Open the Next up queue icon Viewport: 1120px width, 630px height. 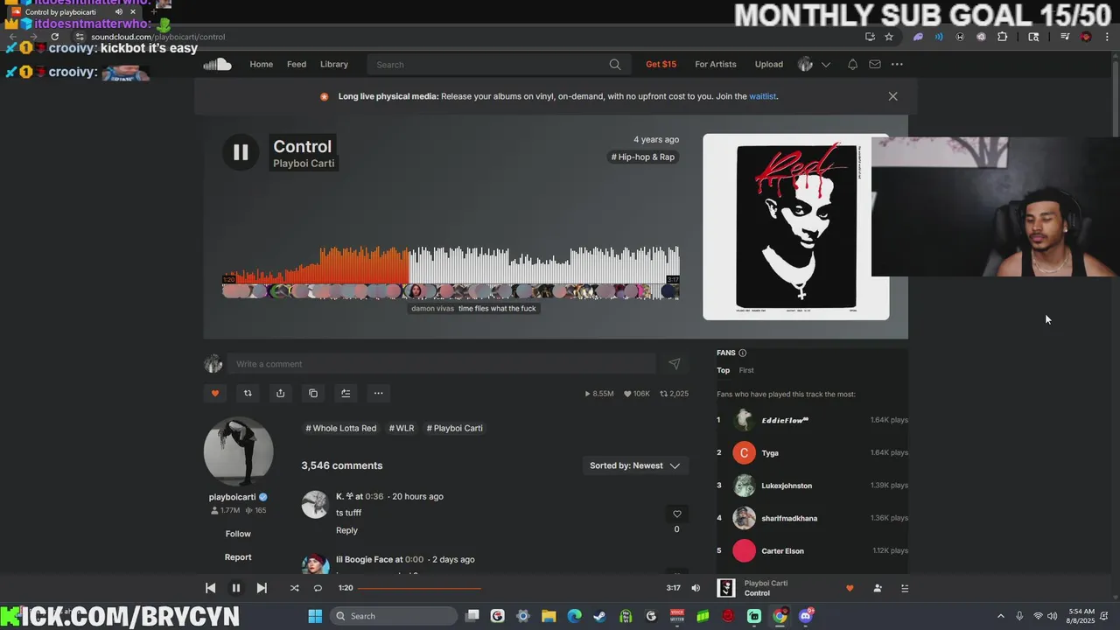pyautogui.click(x=905, y=588)
